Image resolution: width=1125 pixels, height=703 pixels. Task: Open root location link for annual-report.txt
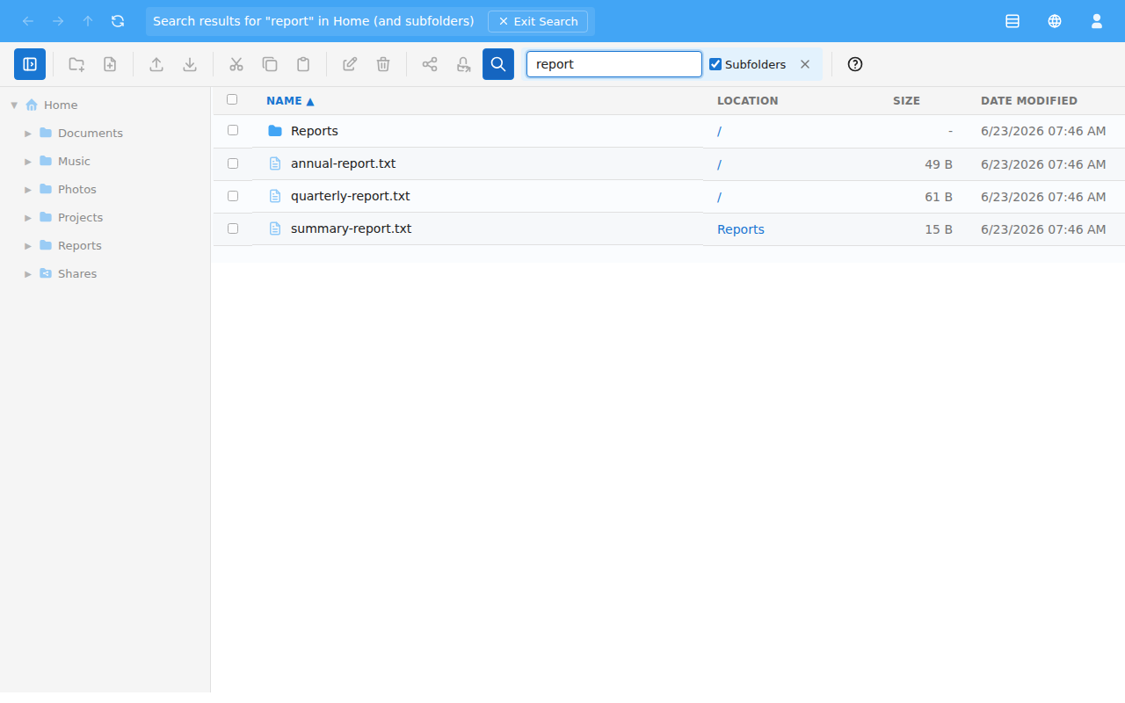[x=719, y=164]
